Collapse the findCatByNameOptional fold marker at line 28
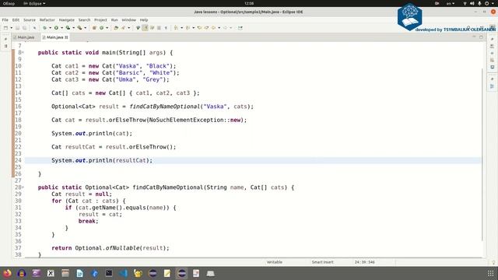498x280 pixels. tap(23, 187)
